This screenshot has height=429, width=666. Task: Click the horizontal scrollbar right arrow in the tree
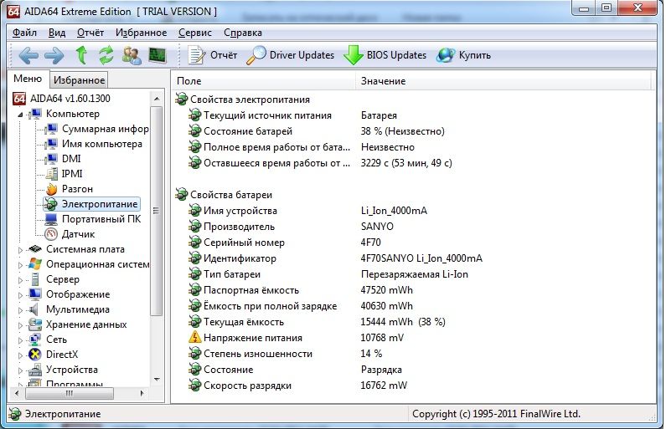142,394
